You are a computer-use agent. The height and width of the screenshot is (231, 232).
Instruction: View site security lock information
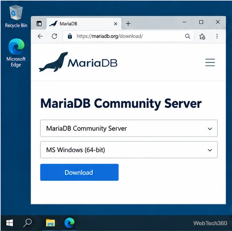70,36
